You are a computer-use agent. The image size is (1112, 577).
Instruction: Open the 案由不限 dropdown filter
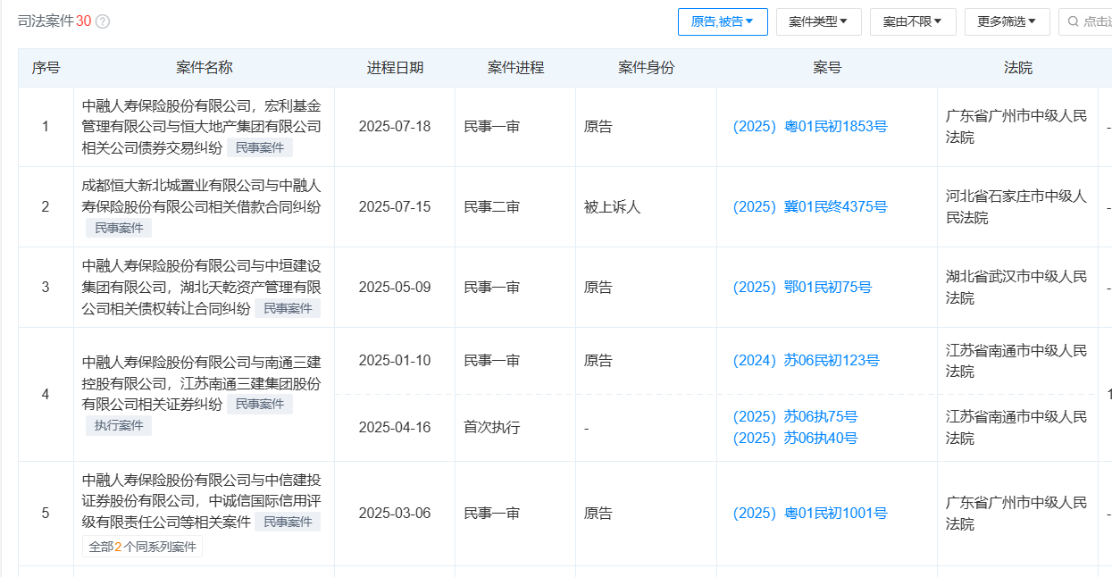[913, 21]
